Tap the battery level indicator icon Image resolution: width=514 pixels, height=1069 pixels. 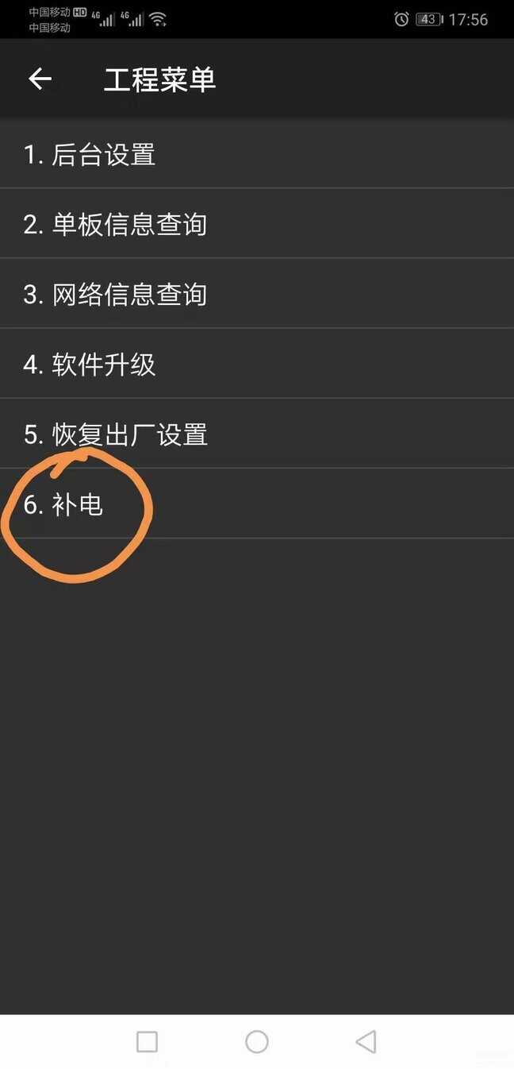pos(429,19)
